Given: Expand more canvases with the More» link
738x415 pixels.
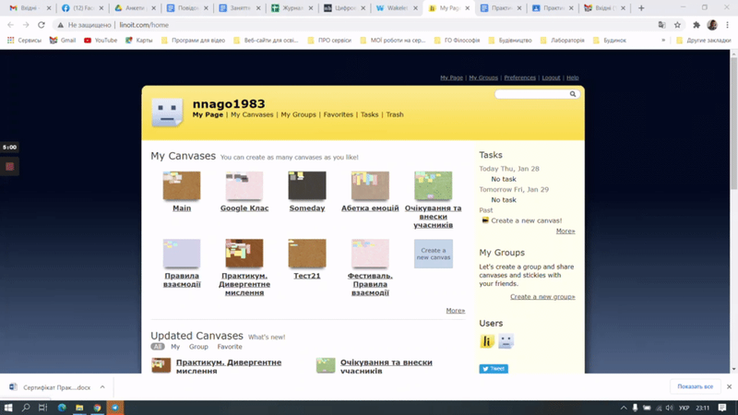Looking at the screenshot, I should [x=455, y=311].
